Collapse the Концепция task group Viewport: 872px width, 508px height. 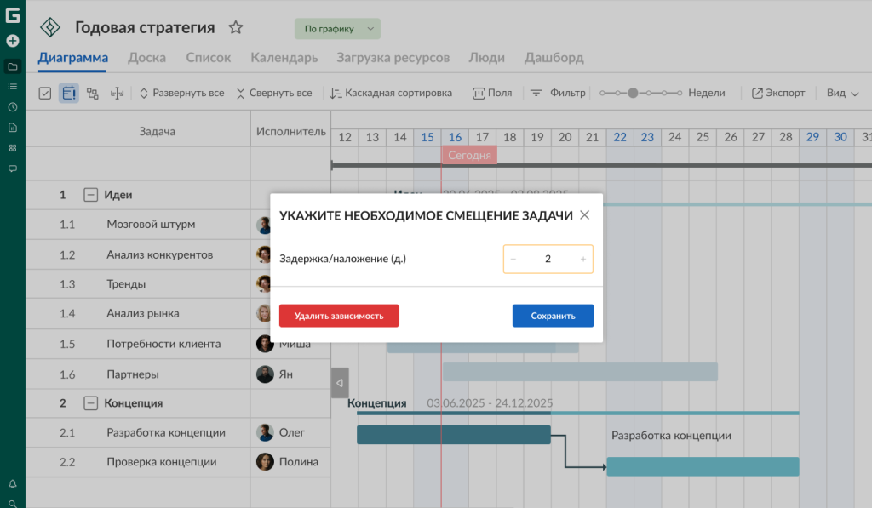tap(90, 403)
